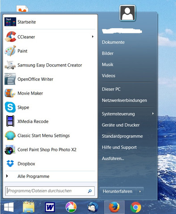Open the Musik folder
The width and height of the screenshot is (176, 214).
click(108, 65)
